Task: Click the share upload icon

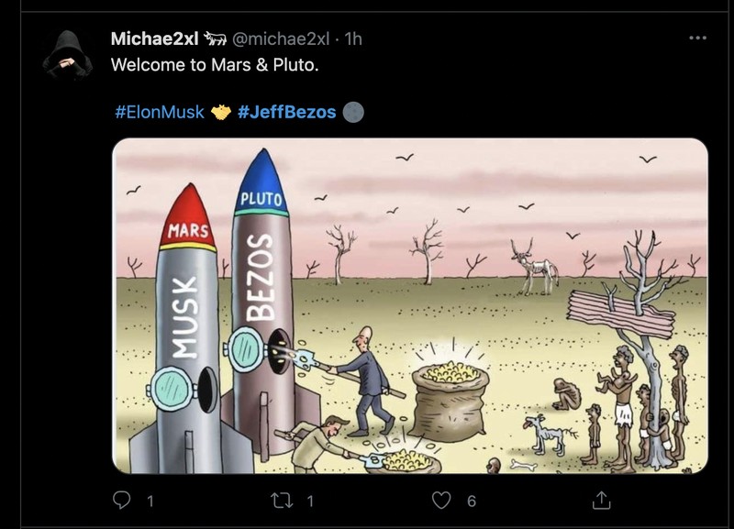Action: click(x=604, y=501)
